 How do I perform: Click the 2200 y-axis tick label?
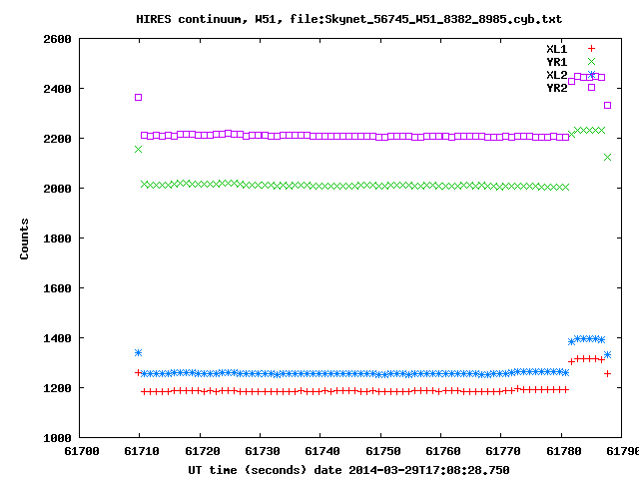pyautogui.click(x=58, y=139)
